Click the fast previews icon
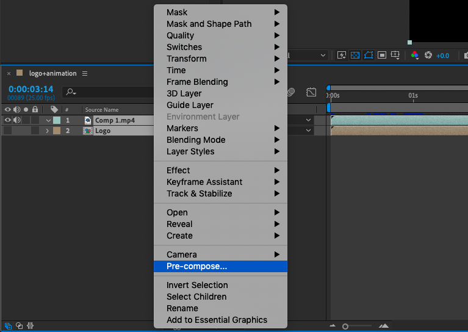Viewport: 468px width, 332px height. pyautogui.click(x=341, y=55)
